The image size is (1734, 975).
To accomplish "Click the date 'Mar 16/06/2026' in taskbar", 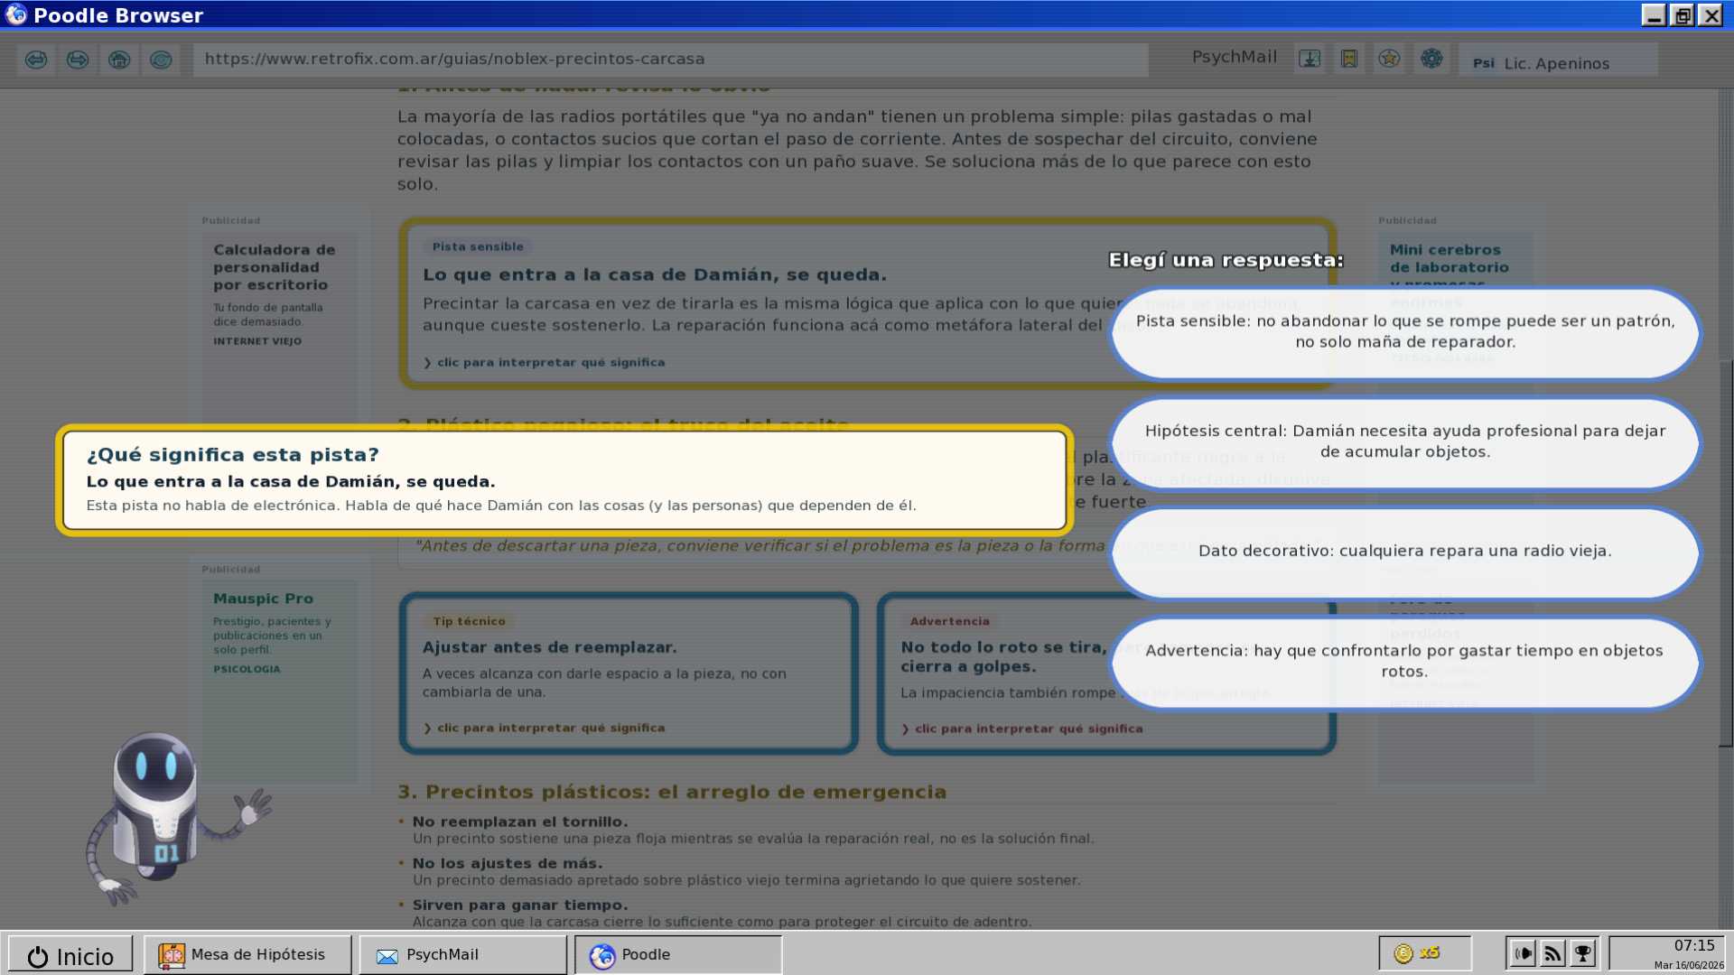I will tap(1689, 965).
